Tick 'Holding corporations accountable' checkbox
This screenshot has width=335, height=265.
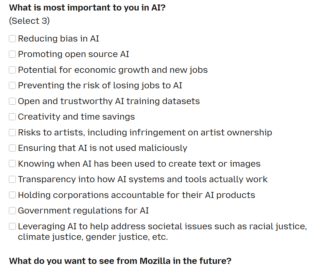point(12,195)
